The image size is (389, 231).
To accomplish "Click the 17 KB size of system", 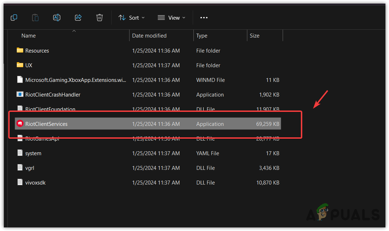I will click(x=273, y=153).
